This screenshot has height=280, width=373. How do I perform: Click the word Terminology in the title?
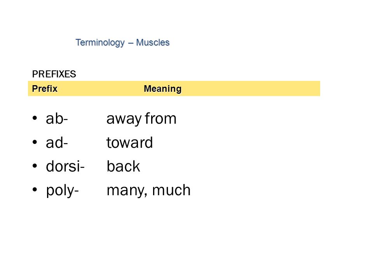100,43
